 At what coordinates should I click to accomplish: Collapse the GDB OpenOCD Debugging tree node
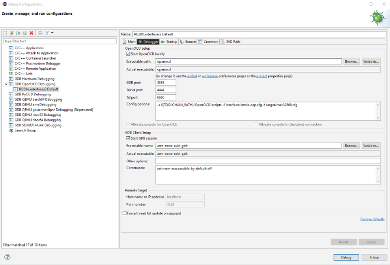(x=6, y=84)
